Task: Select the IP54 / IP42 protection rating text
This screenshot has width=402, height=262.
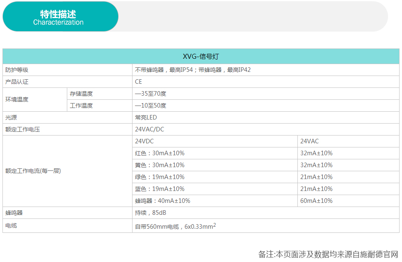Action: (x=193, y=70)
